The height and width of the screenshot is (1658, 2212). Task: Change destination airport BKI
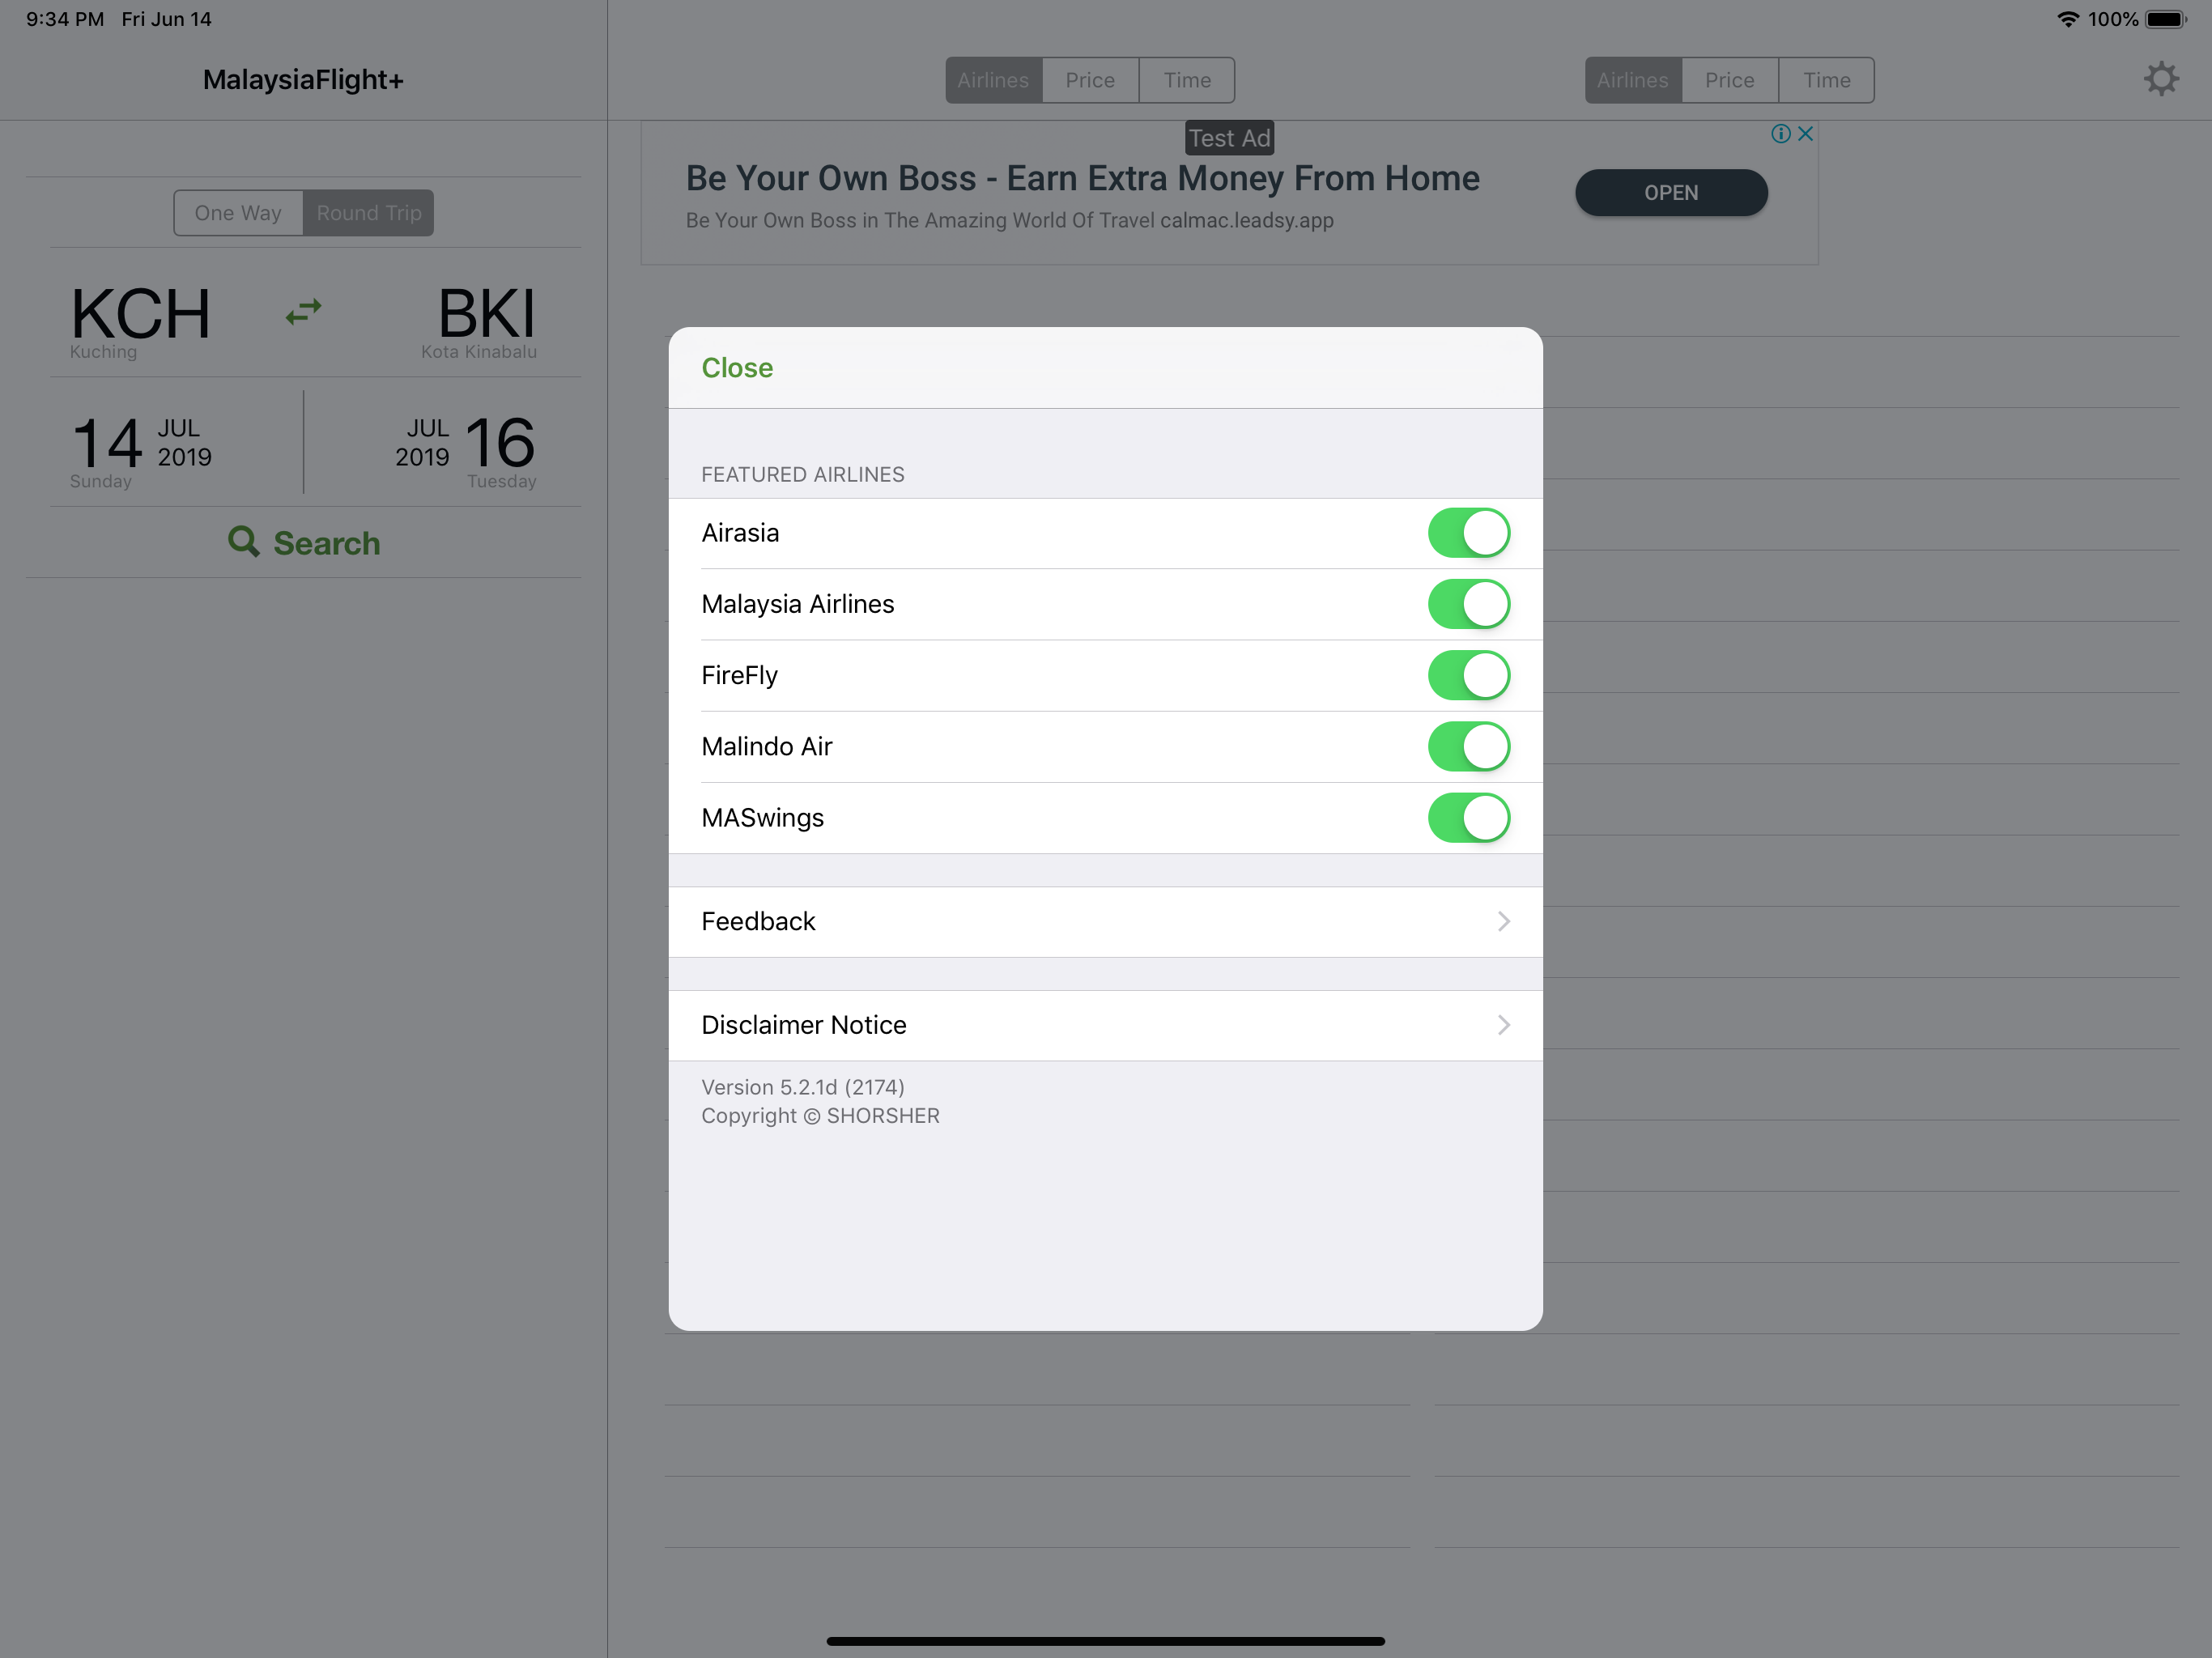point(480,321)
